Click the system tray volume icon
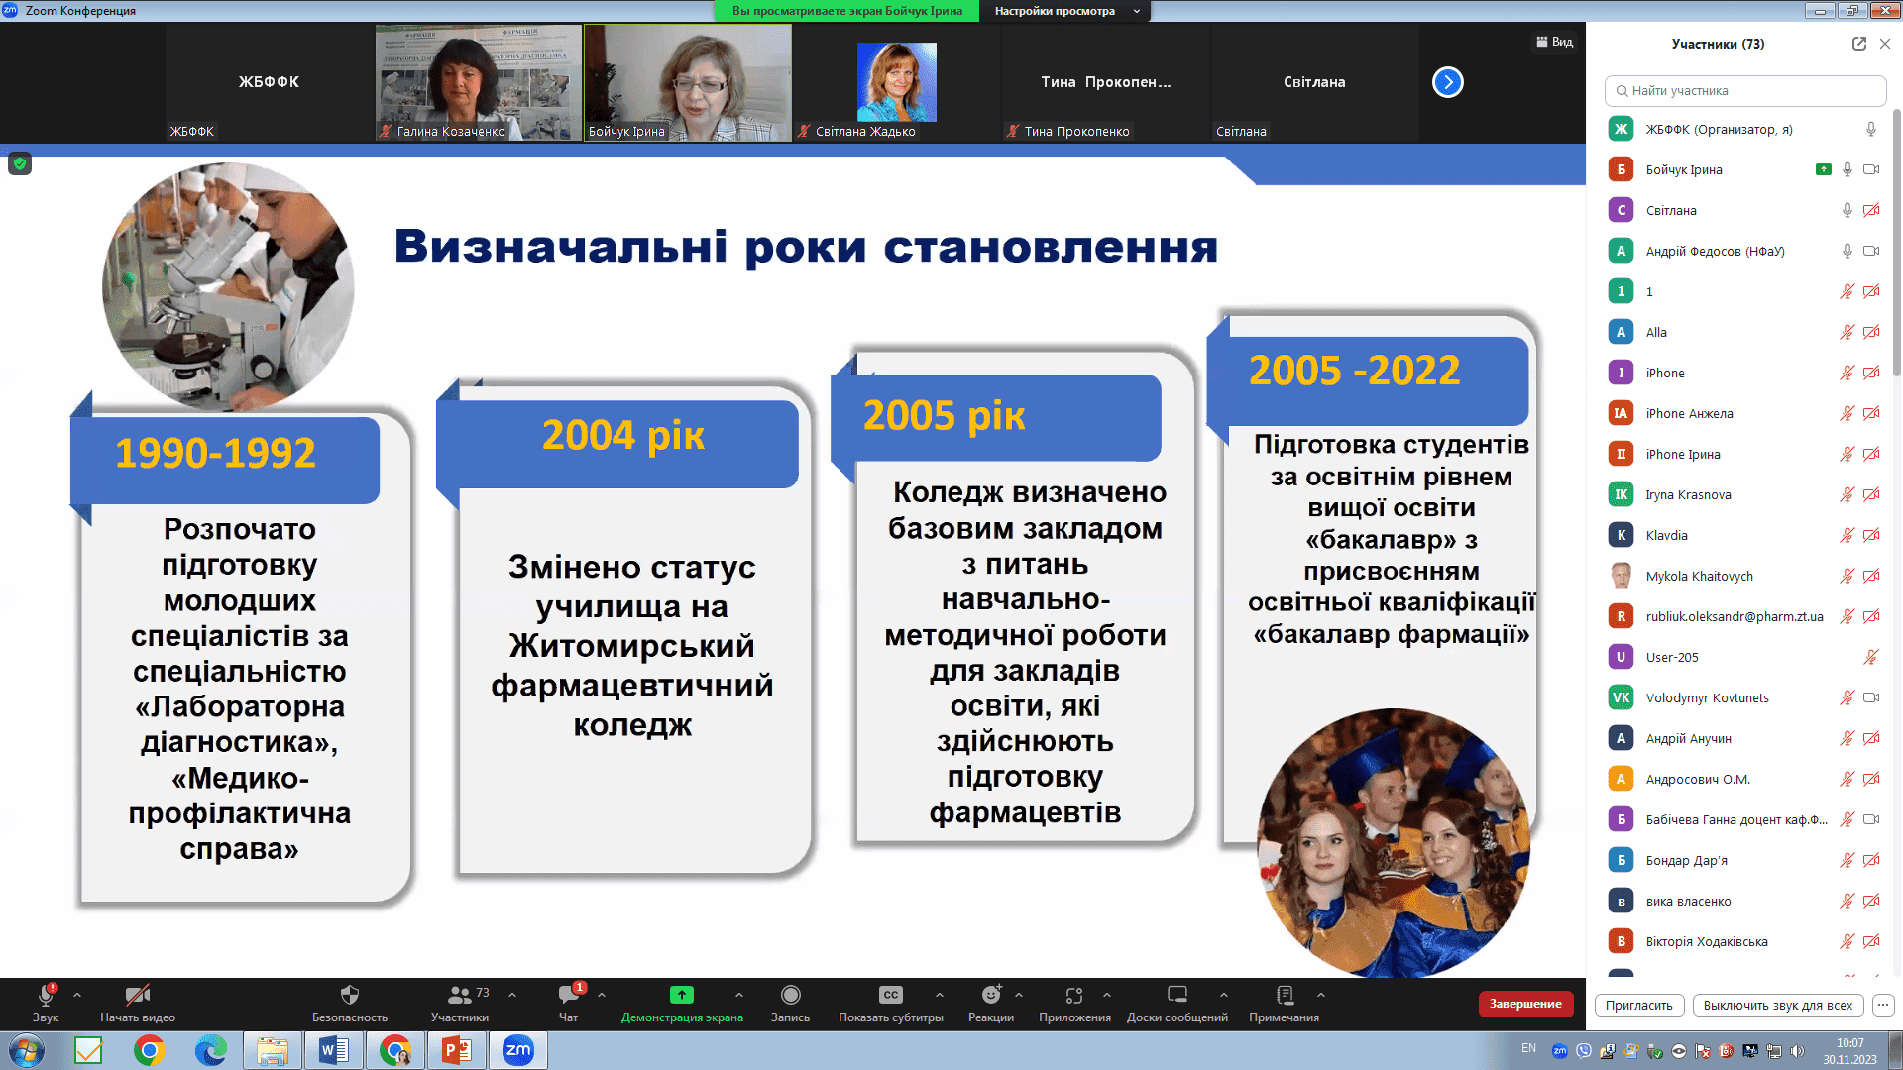 click(x=1797, y=1051)
